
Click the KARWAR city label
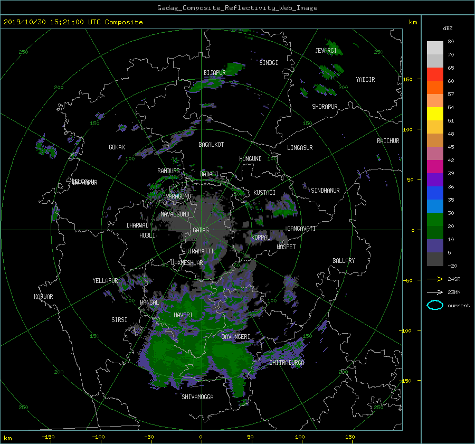43,297
